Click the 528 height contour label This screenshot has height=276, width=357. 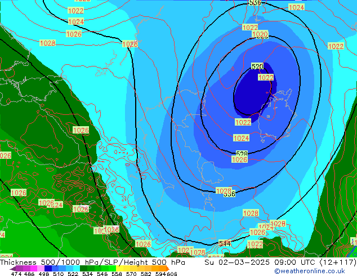[242, 154]
